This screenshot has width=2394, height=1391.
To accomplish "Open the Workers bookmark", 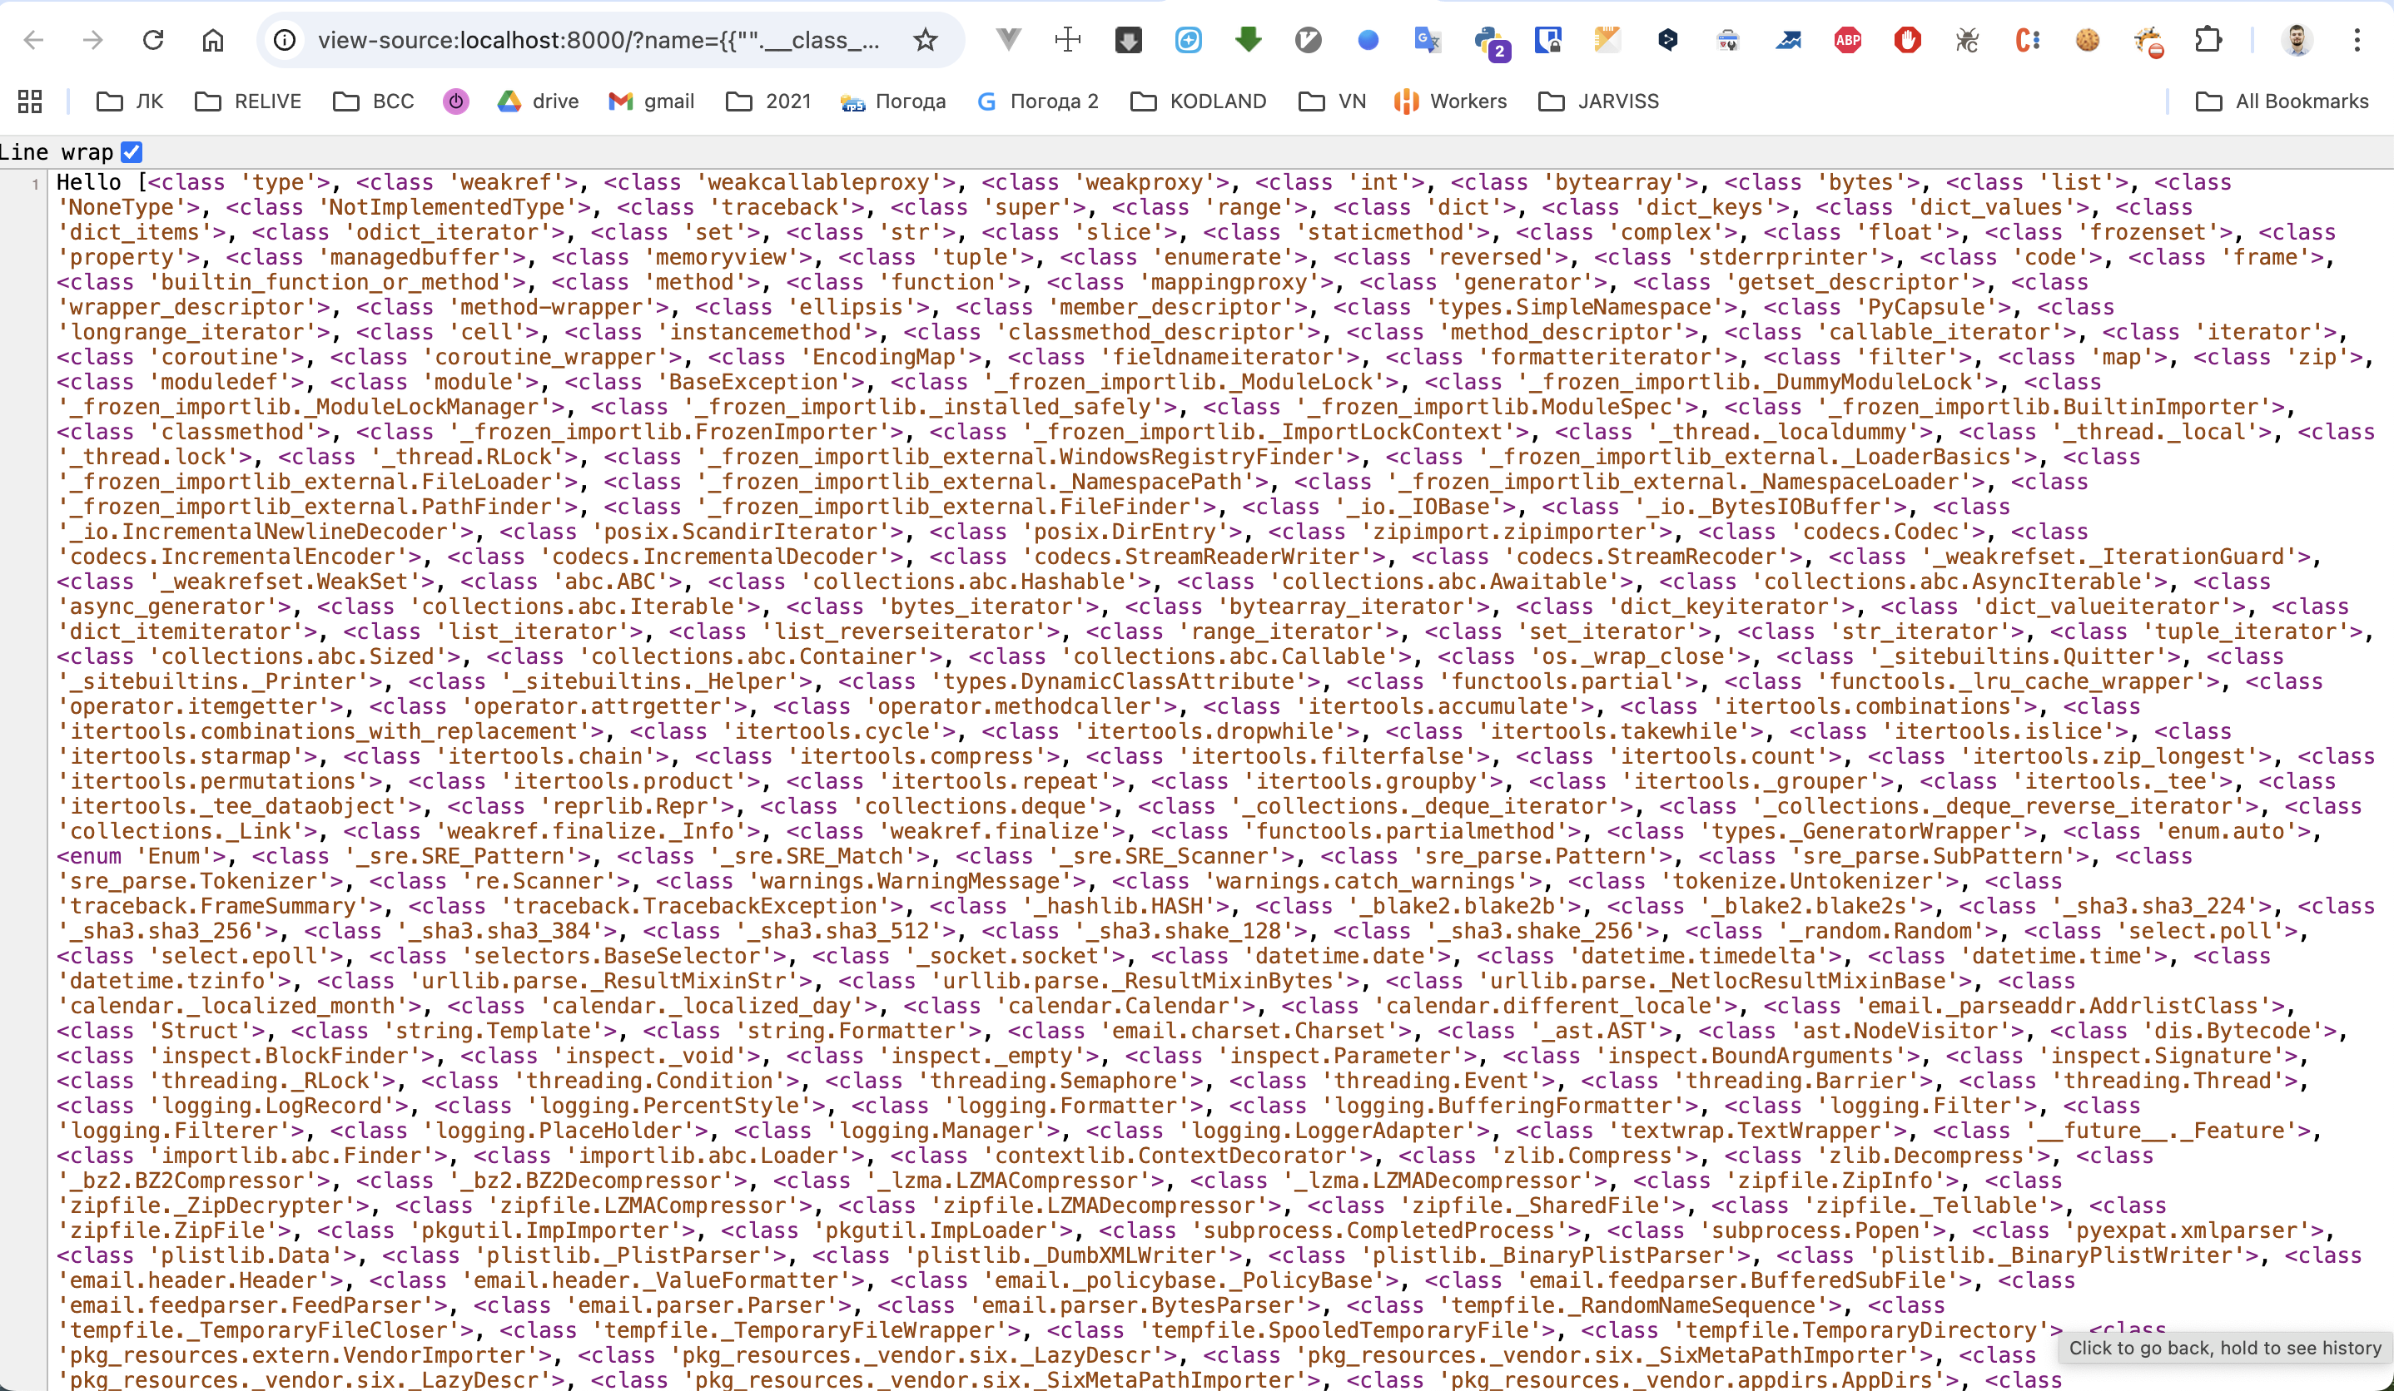I will tap(1450, 101).
